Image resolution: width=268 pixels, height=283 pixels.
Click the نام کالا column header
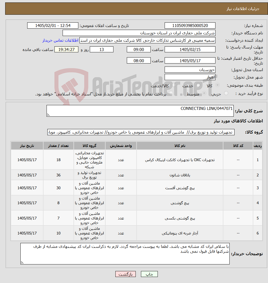click(180, 146)
